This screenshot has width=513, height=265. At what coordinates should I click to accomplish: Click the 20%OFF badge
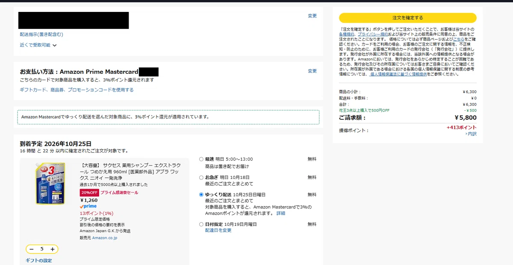(89, 193)
